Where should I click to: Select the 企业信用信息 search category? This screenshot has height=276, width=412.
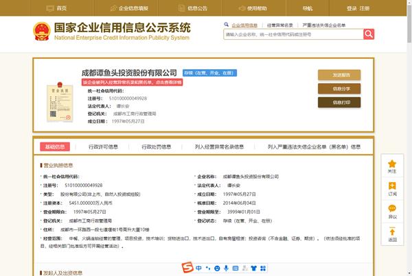tap(244, 25)
